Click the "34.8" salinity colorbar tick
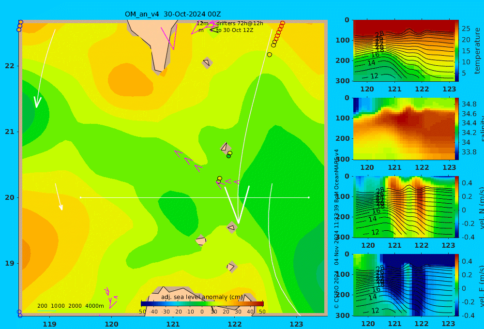 [469, 104]
